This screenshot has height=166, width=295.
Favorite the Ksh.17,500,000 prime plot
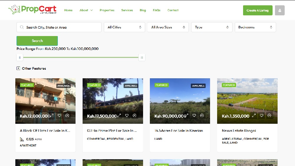point(127,115)
